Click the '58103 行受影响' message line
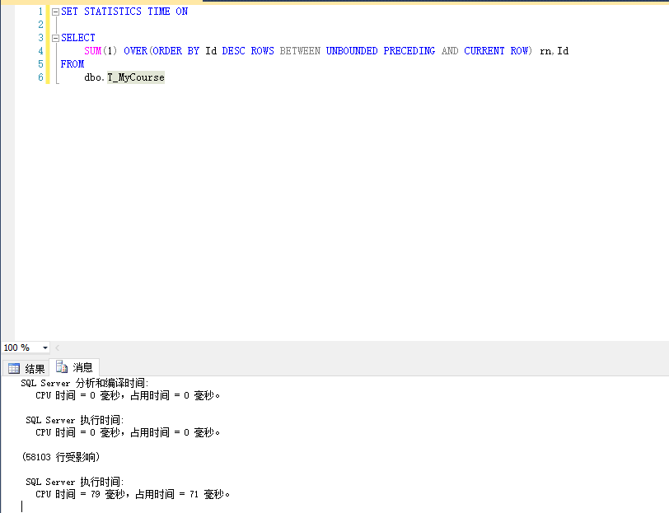This screenshot has height=513, width=669. (x=61, y=456)
